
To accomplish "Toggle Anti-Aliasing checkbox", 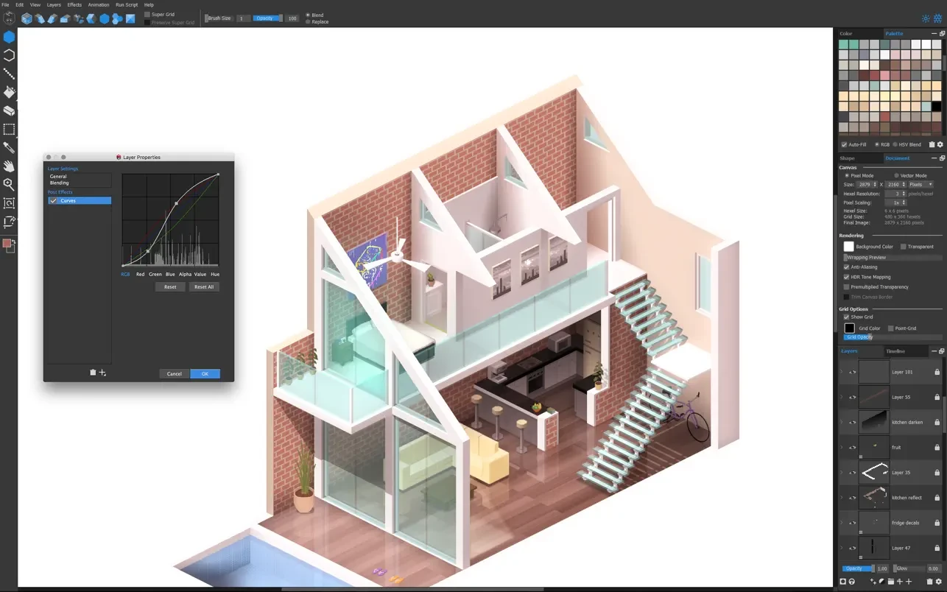I will click(846, 267).
